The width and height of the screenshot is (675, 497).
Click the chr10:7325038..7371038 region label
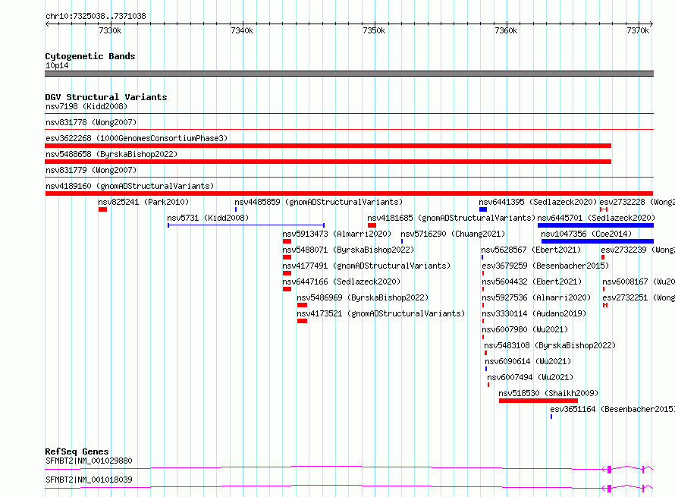(x=96, y=16)
